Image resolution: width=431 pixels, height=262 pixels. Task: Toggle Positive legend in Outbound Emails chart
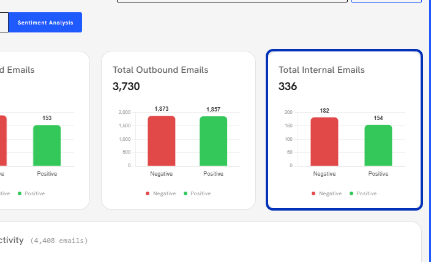[197, 193]
